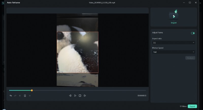Click the undo arrow icon
This screenshot has height=110, width=203.
11,96
